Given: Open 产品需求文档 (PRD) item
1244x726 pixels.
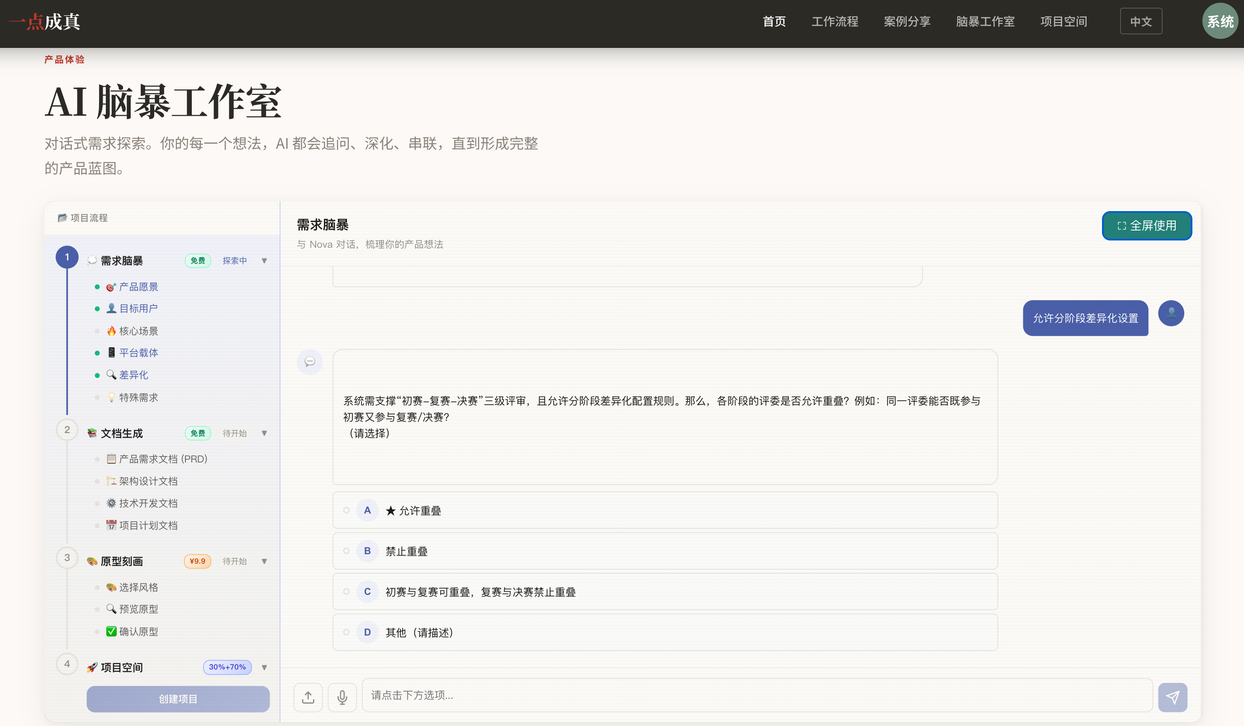Looking at the screenshot, I should pos(163,459).
